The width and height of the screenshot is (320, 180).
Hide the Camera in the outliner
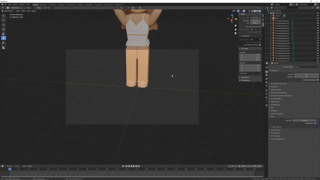318,15
